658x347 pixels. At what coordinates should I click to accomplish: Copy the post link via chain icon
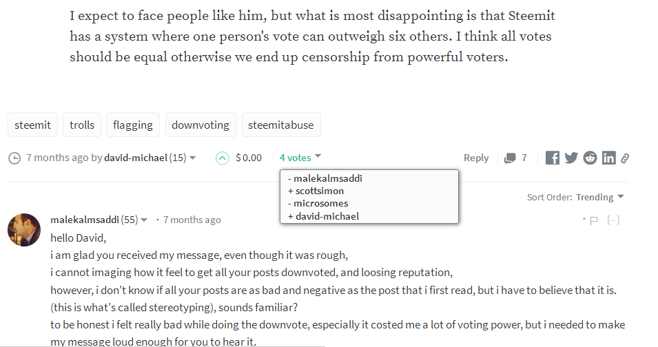[x=625, y=158]
